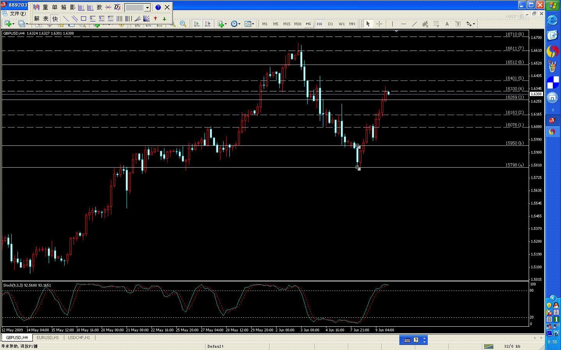Viewport: 561px width, 350px height.
Task: Toggle the 快 button in floating toolbar
Action: (x=55, y=18)
